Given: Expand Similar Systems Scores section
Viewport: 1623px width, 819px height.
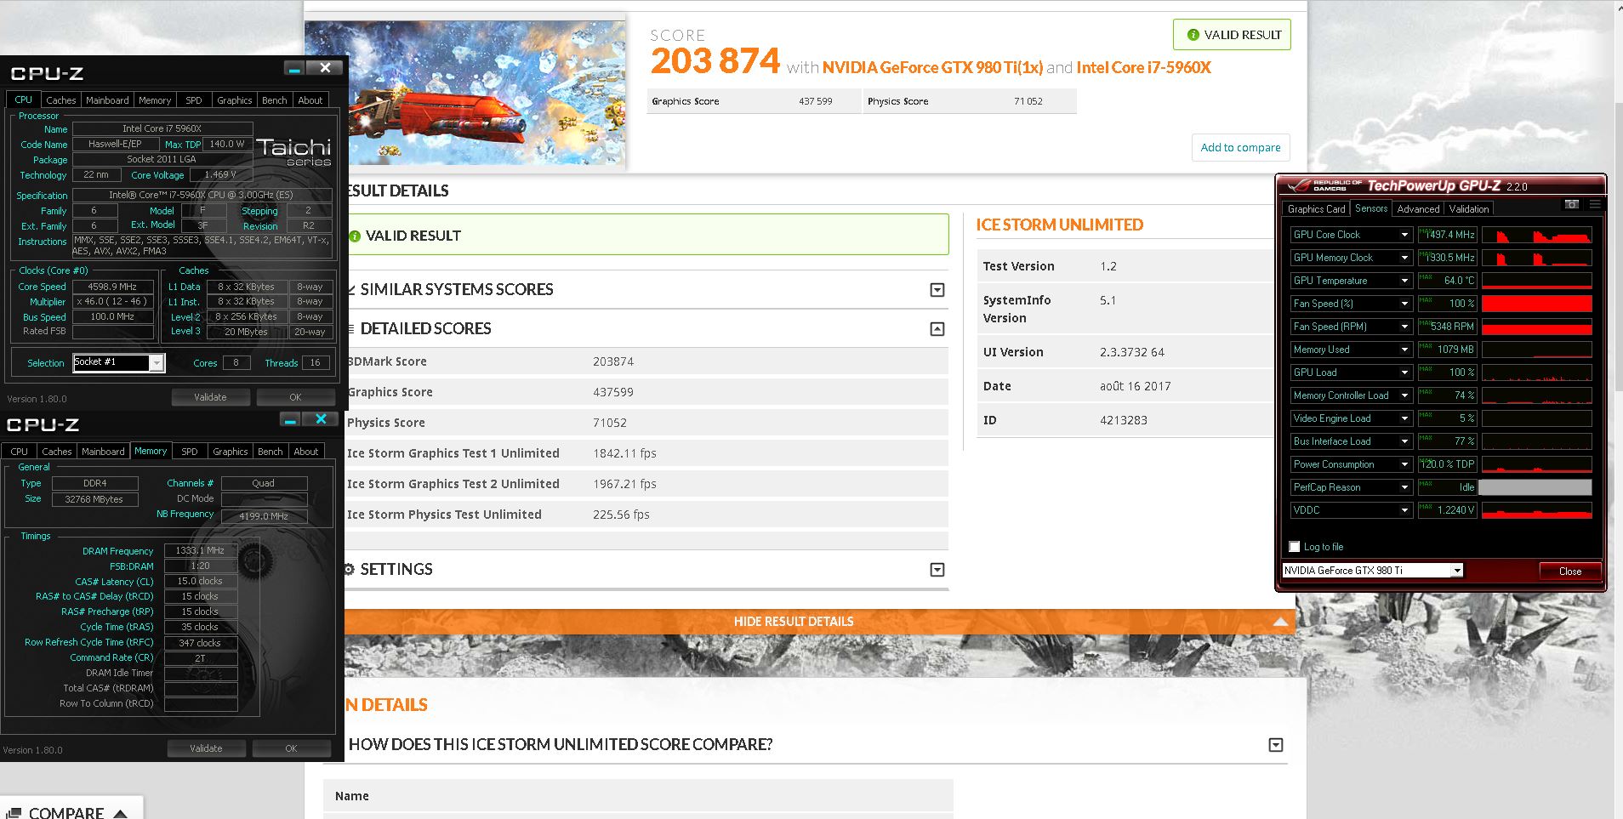Looking at the screenshot, I should point(937,290).
